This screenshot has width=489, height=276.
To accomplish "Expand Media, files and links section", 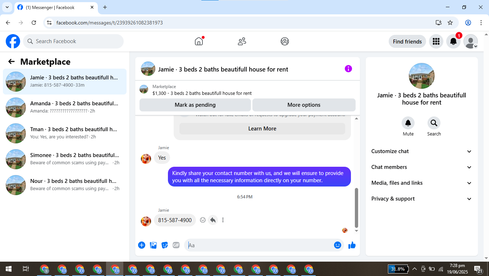I will point(422,183).
